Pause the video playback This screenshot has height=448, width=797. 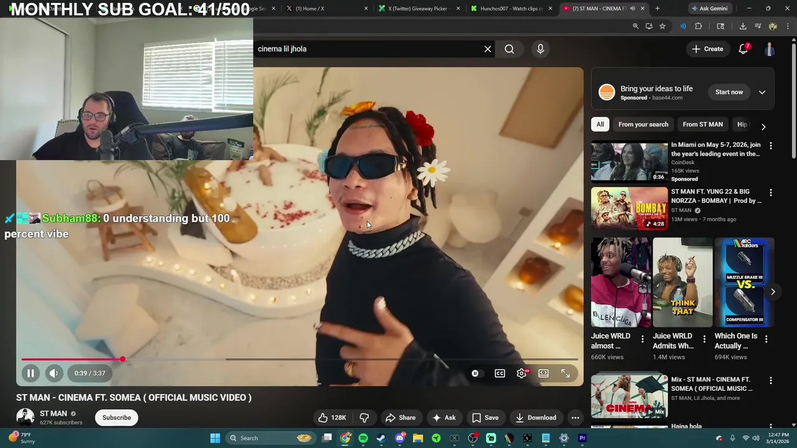(30, 373)
